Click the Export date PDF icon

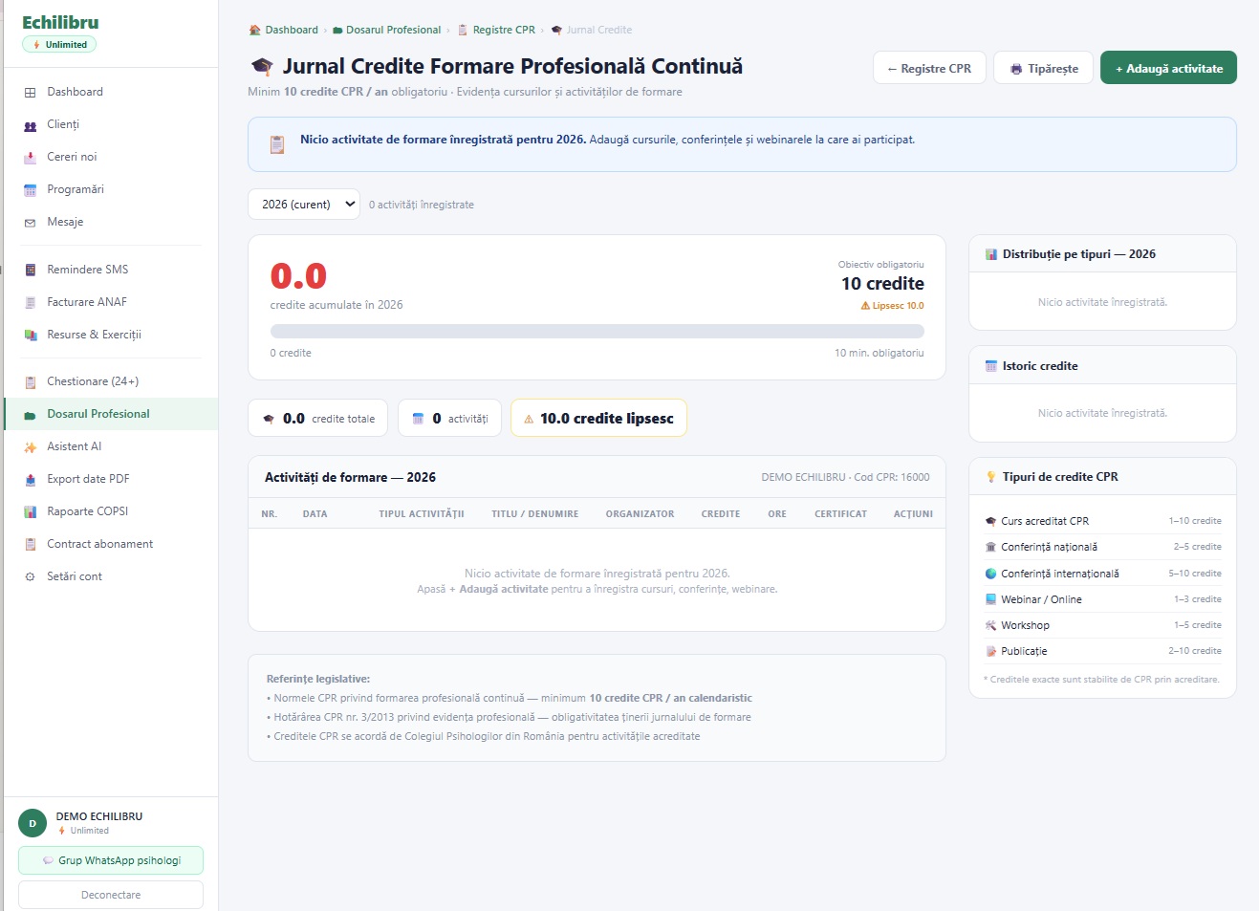point(30,480)
